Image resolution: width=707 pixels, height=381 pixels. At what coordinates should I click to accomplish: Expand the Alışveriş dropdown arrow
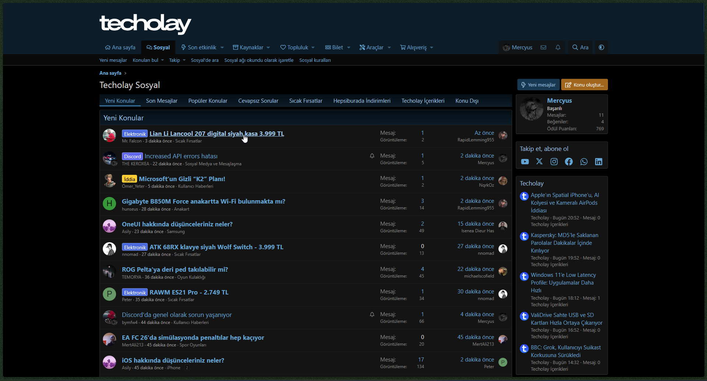432,47
